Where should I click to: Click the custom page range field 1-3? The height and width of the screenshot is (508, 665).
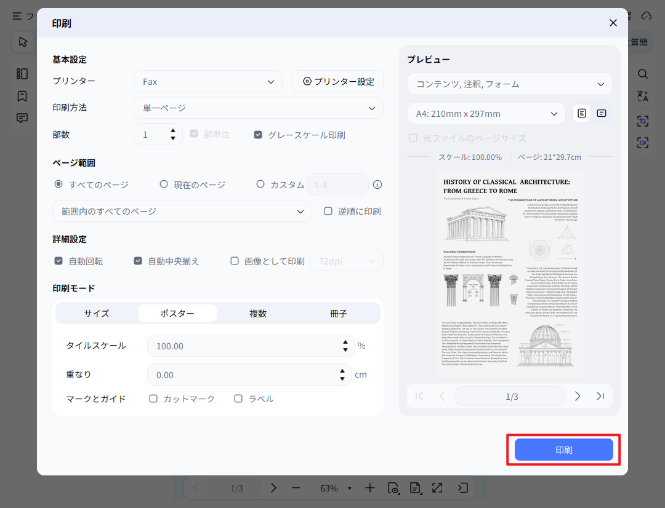click(x=337, y=185)
